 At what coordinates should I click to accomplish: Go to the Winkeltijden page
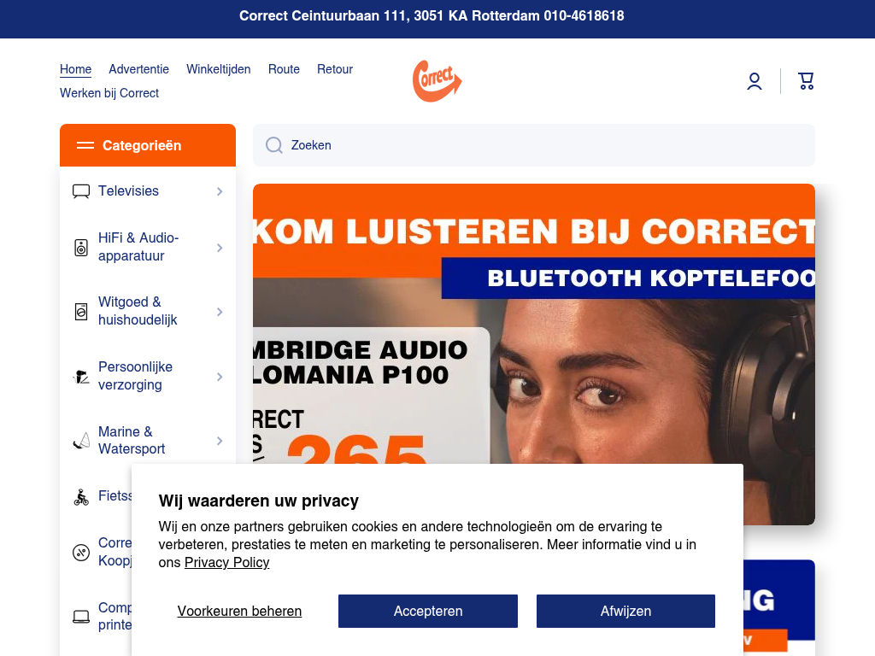[x=218, y=69]
